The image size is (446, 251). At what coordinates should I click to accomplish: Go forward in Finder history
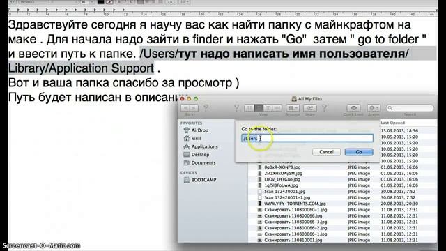click(x=194, y=108)
